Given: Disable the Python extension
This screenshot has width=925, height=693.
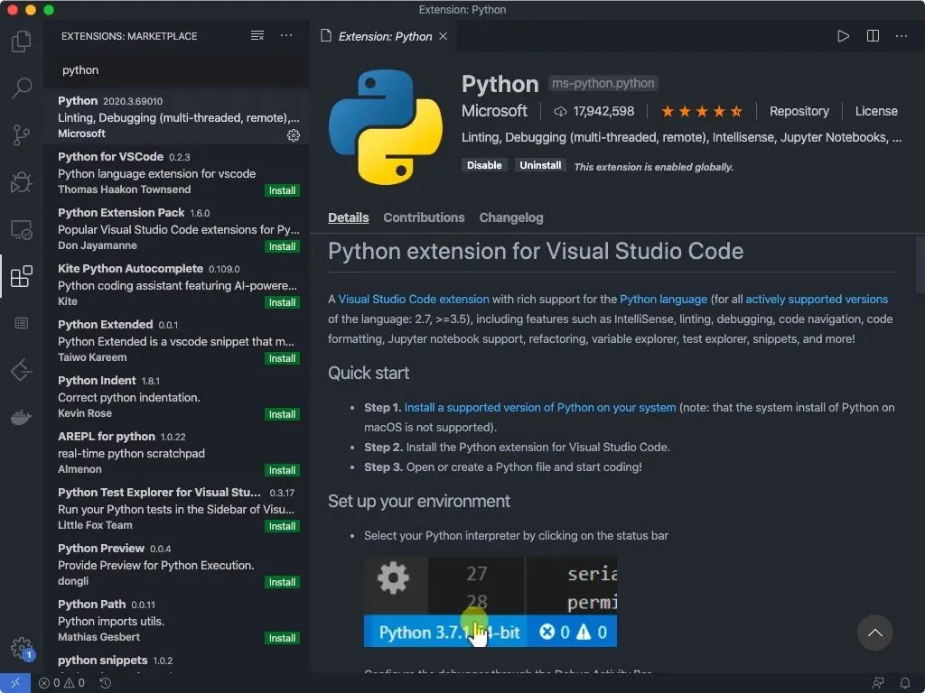Looking at the screenshot, I should pos(484,165).
